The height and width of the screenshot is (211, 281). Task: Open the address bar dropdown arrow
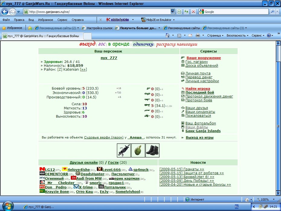point(173,12)
